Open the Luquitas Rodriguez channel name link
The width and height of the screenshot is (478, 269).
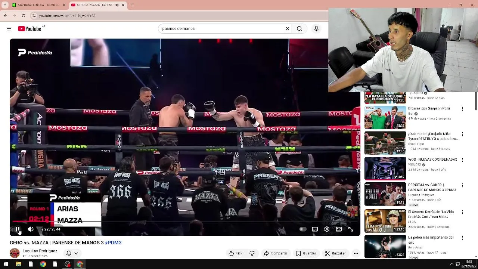(x=40, y=251)
